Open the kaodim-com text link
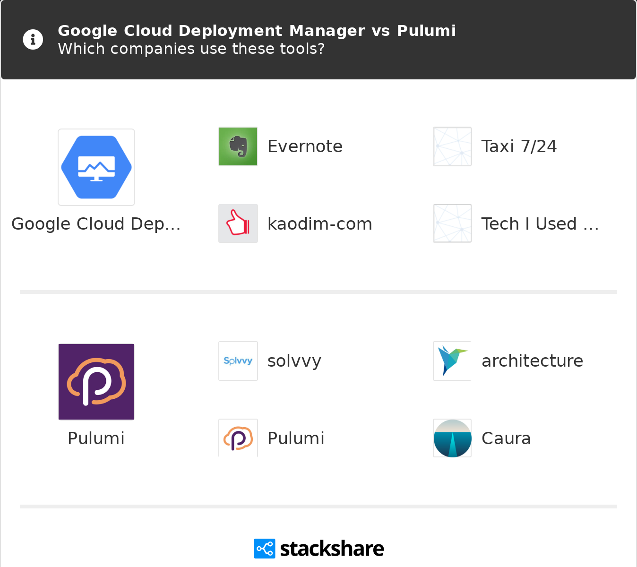Screen dimensions: 637x567 pyautogui.click(x=319, y=224)
